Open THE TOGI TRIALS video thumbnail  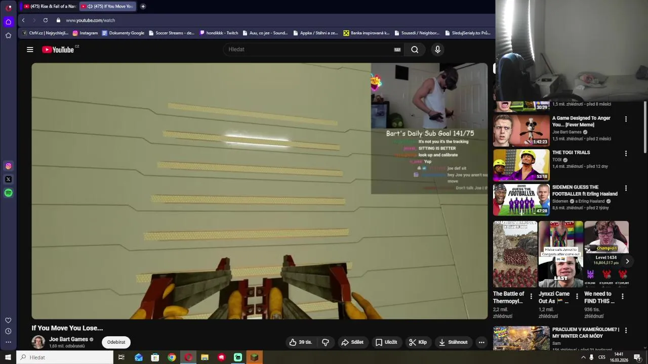click(521, 165)
